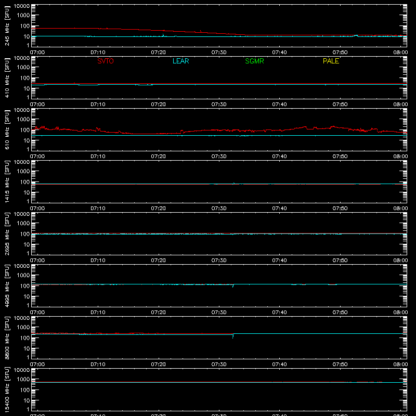Click the 07:00 tick under the 245 MHz panel
Viewport: 416px width, 416px height.
[x=37, y=53]
